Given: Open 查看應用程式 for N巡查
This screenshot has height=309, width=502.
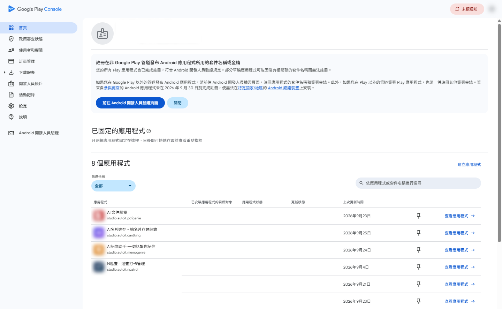Looking at the screenshot, I should click(x=460, y=267).
